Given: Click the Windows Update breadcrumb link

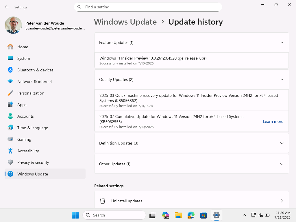Looking at the screenshot, I should click(125, 22).
